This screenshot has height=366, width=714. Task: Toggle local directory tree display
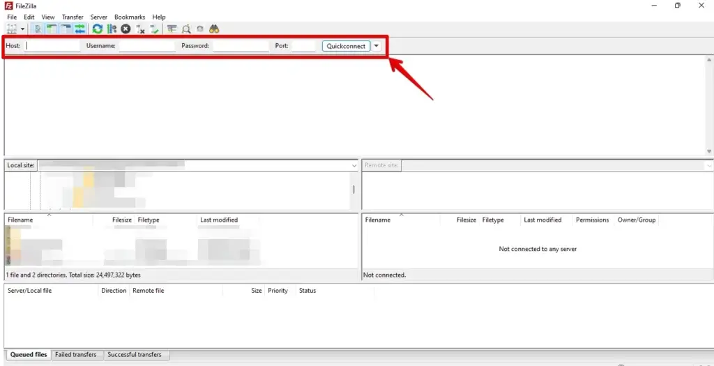[x=52, y=29]
